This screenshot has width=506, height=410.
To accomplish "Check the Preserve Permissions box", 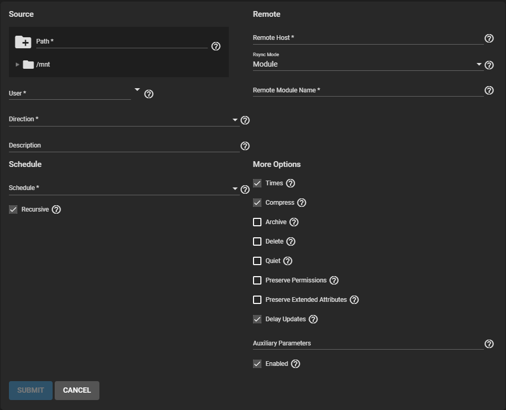I will [257, 280].
